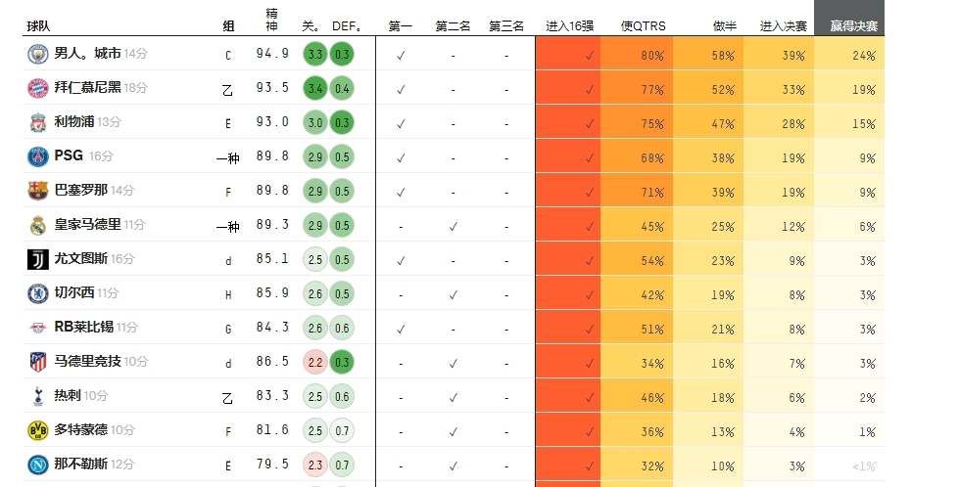Screen dimensions: 959x487
Task: Click the Liverpool club crest icon
Action: pos(37,123)
